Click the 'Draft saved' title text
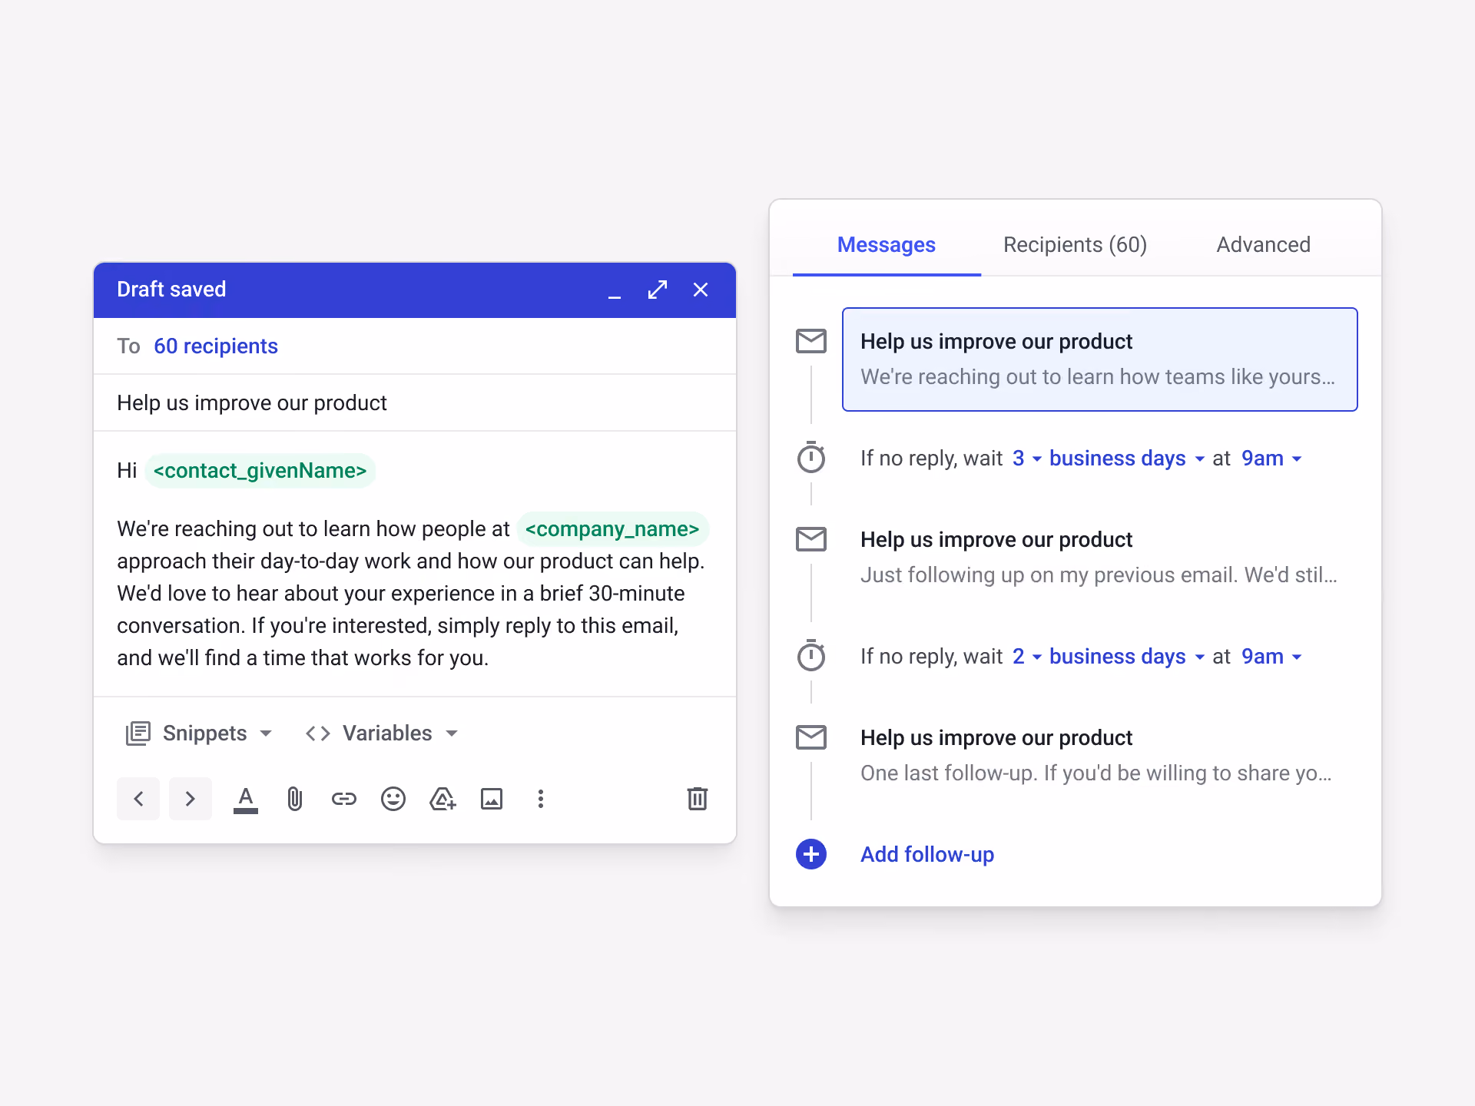 coord(171,290)
